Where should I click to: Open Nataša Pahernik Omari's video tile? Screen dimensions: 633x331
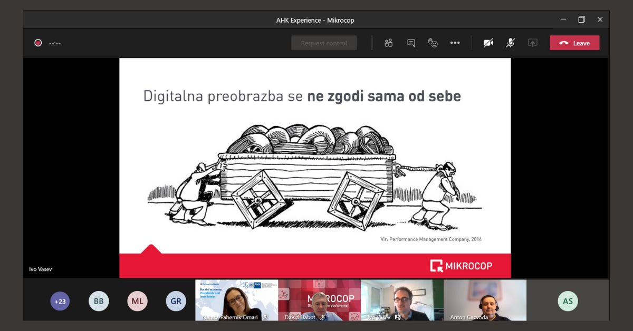[x=236, y=300]
